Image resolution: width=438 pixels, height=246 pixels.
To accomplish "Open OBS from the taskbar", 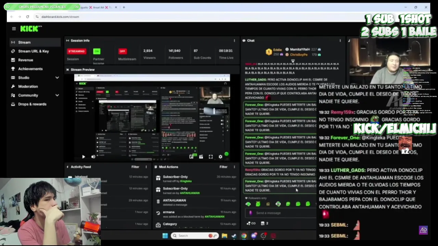I will coord(263,236).
